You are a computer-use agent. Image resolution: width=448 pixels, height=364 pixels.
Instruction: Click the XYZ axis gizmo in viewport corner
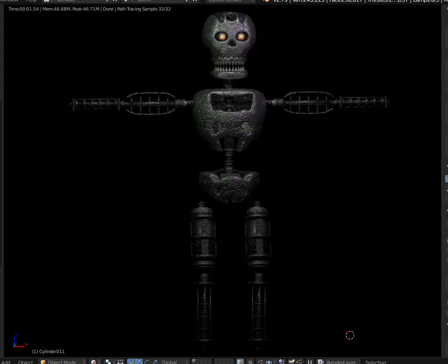point(20,340)
